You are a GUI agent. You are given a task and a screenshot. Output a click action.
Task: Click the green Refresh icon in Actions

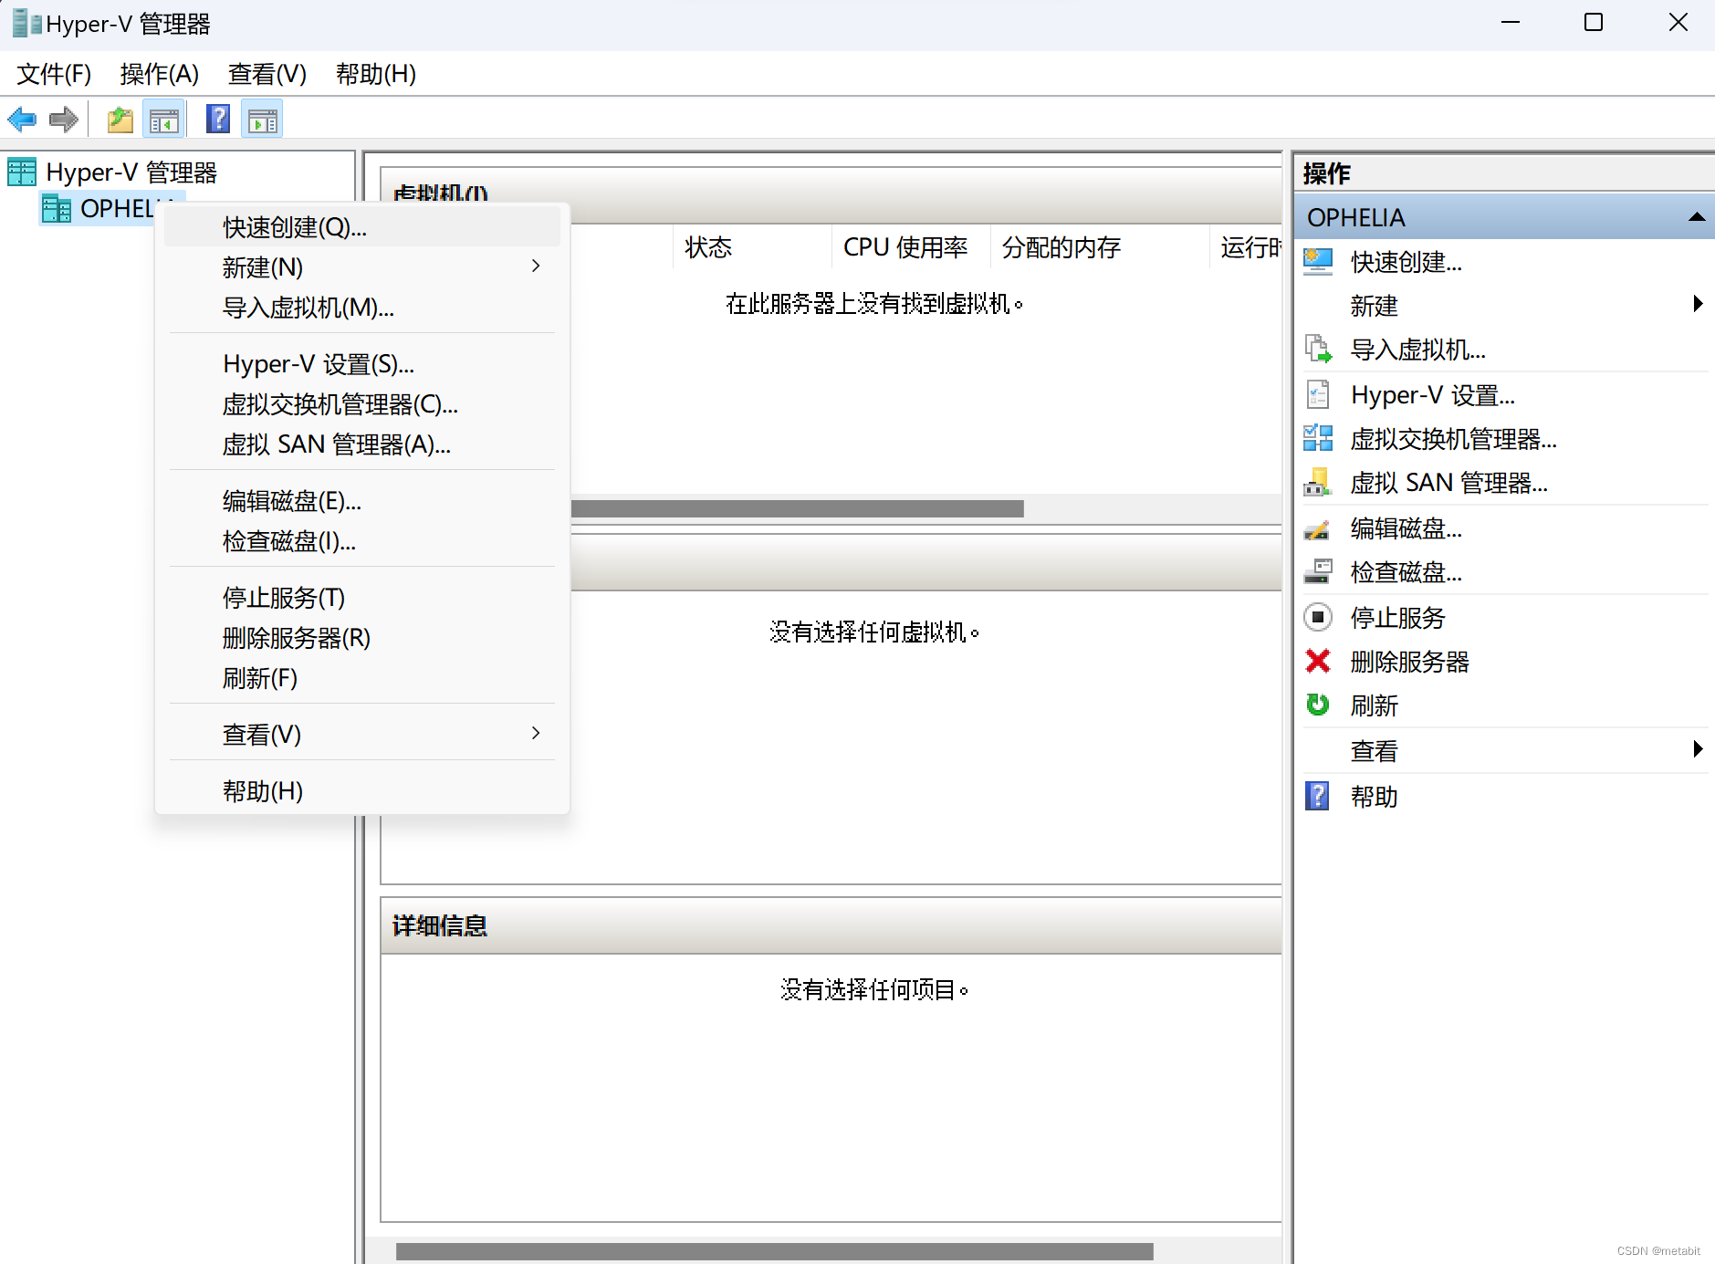pyautogui.click(x=1318, y=705)
